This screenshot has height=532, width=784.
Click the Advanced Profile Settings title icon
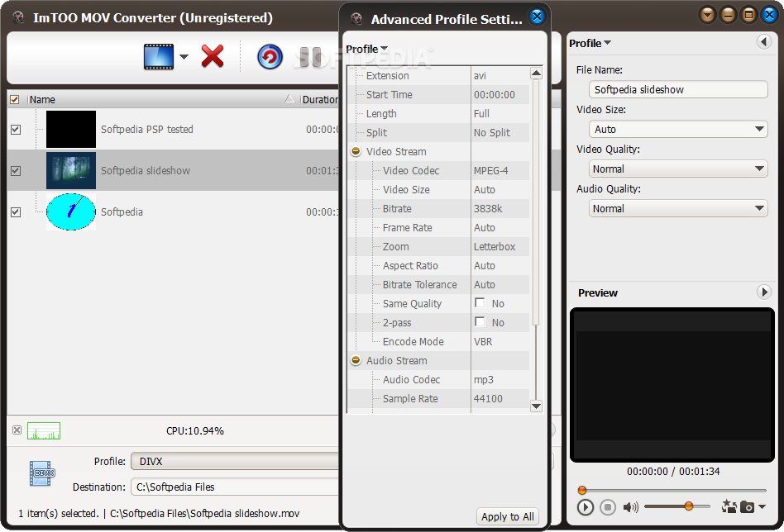point(356,20)
